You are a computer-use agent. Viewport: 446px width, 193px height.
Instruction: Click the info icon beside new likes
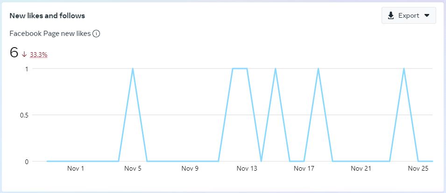(97, 34)
